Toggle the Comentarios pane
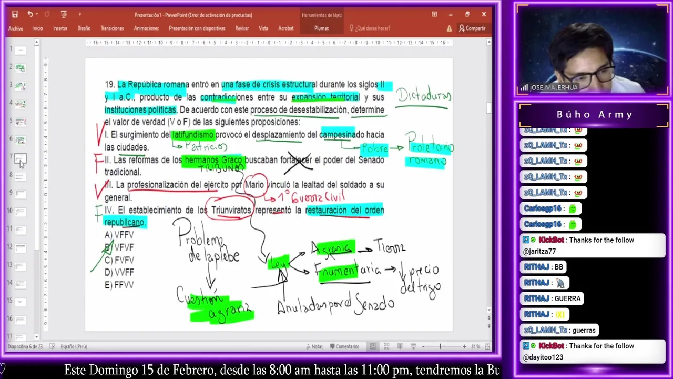The height and width of the screenshot is (379, 673). pos(344,346)
